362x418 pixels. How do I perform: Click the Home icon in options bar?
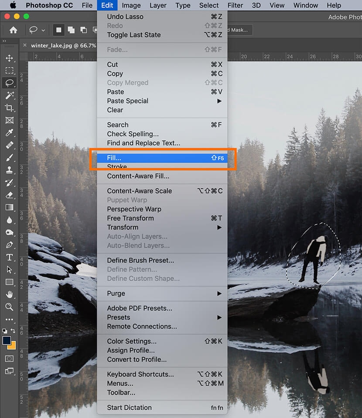pyautogui.click(x=14, y=30)
